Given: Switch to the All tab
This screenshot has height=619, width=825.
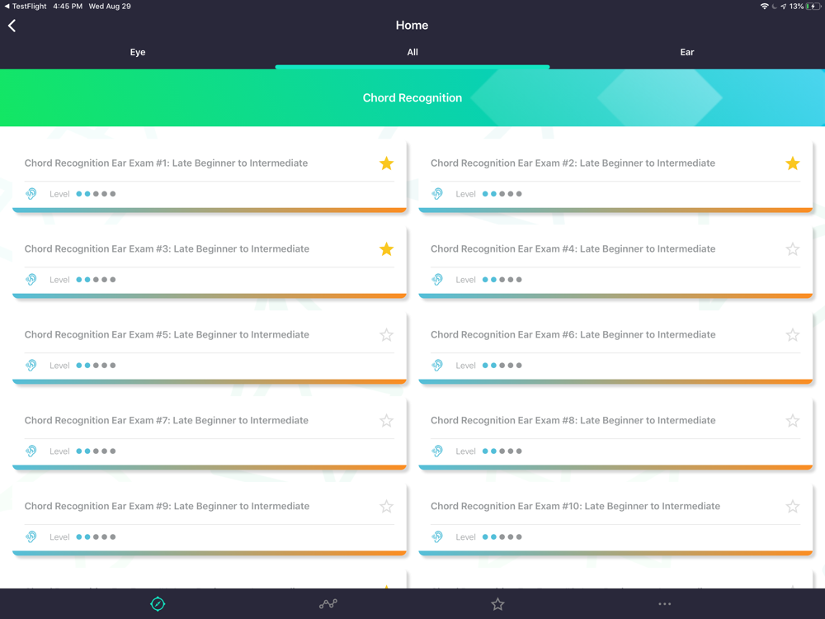Looking at the screenshot, I should (412, 52).
